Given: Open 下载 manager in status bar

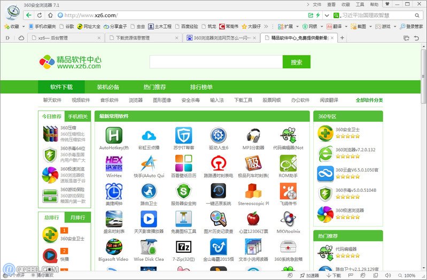Looking at the screenshot, I should point(333,275).
